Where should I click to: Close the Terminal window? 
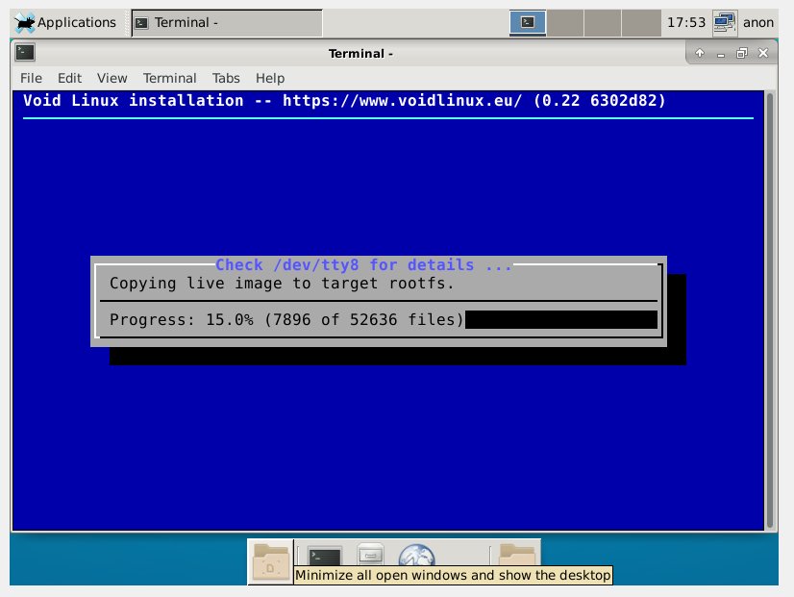point(763,53)
